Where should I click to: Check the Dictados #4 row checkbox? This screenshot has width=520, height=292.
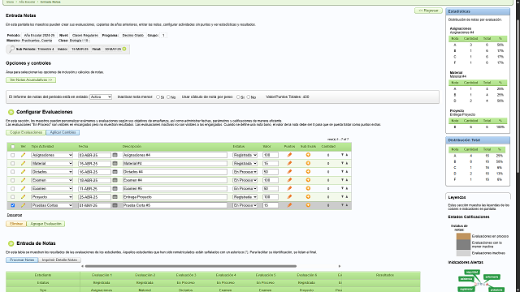13,172
